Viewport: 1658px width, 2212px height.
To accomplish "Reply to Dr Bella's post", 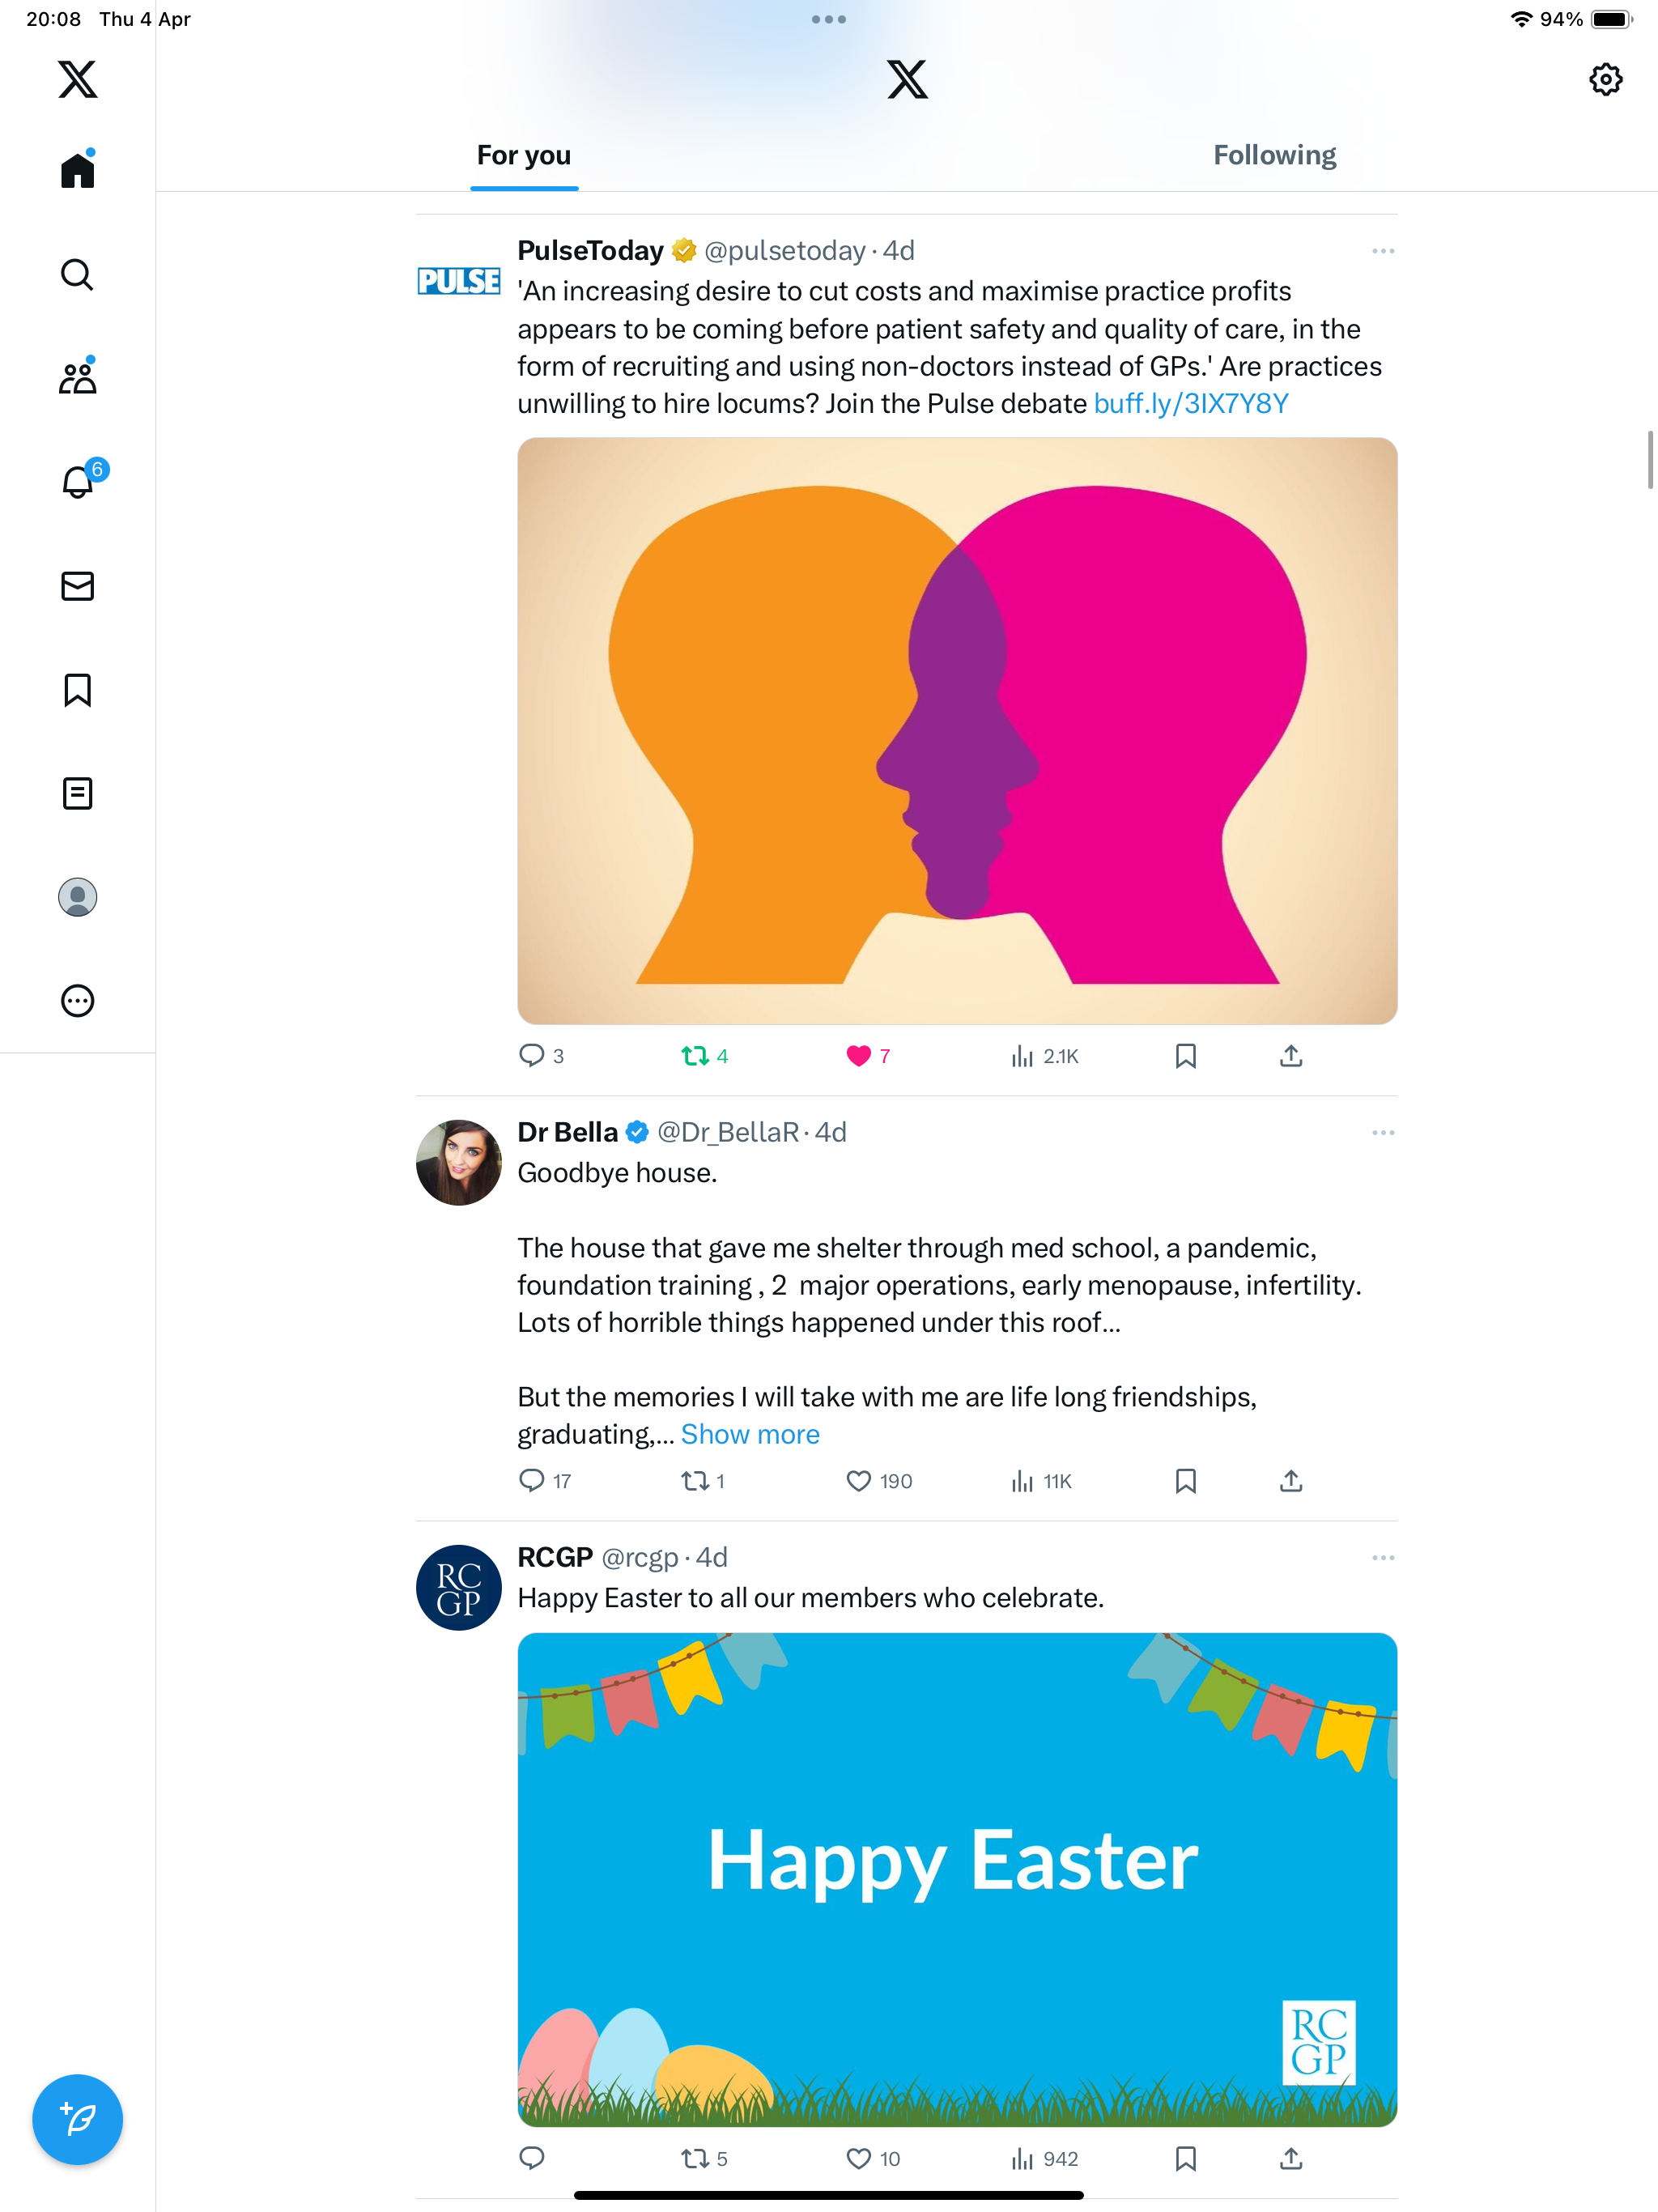I will click(532, 1480).
